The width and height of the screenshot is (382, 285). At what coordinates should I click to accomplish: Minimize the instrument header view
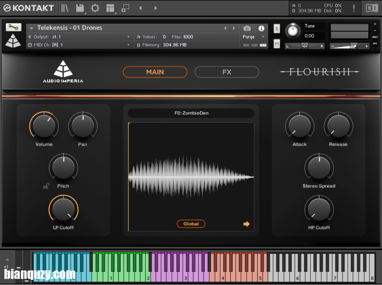(375, 31)
